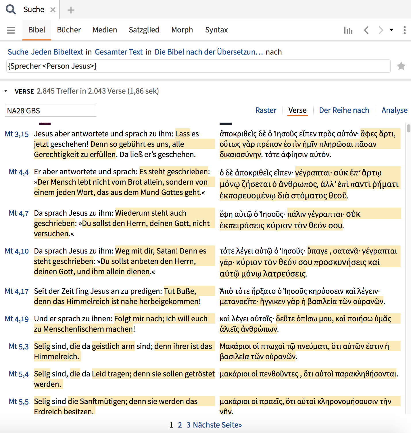Show the bar chart graph results icon
Screen dimensions: 411x433
coord(348,30)
